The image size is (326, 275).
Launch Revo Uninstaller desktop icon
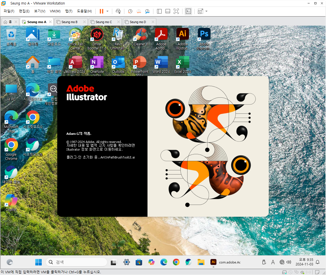point(118,39)
